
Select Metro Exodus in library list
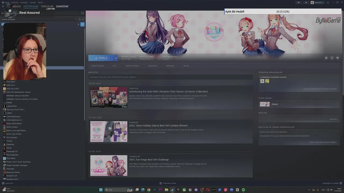tap(12, 127)
